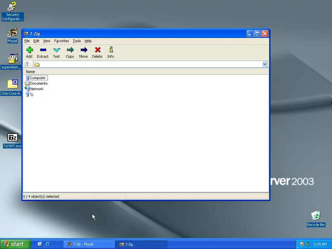The image size is (332, 249).
Task: Open the File menu
Action: click(x=27, y=41)
